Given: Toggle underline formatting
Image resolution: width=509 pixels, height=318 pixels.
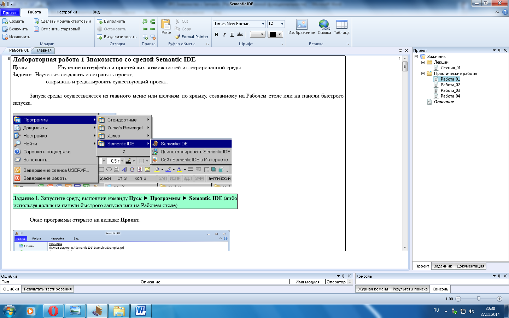Looking at the screenshot, I should click(232, 34).
